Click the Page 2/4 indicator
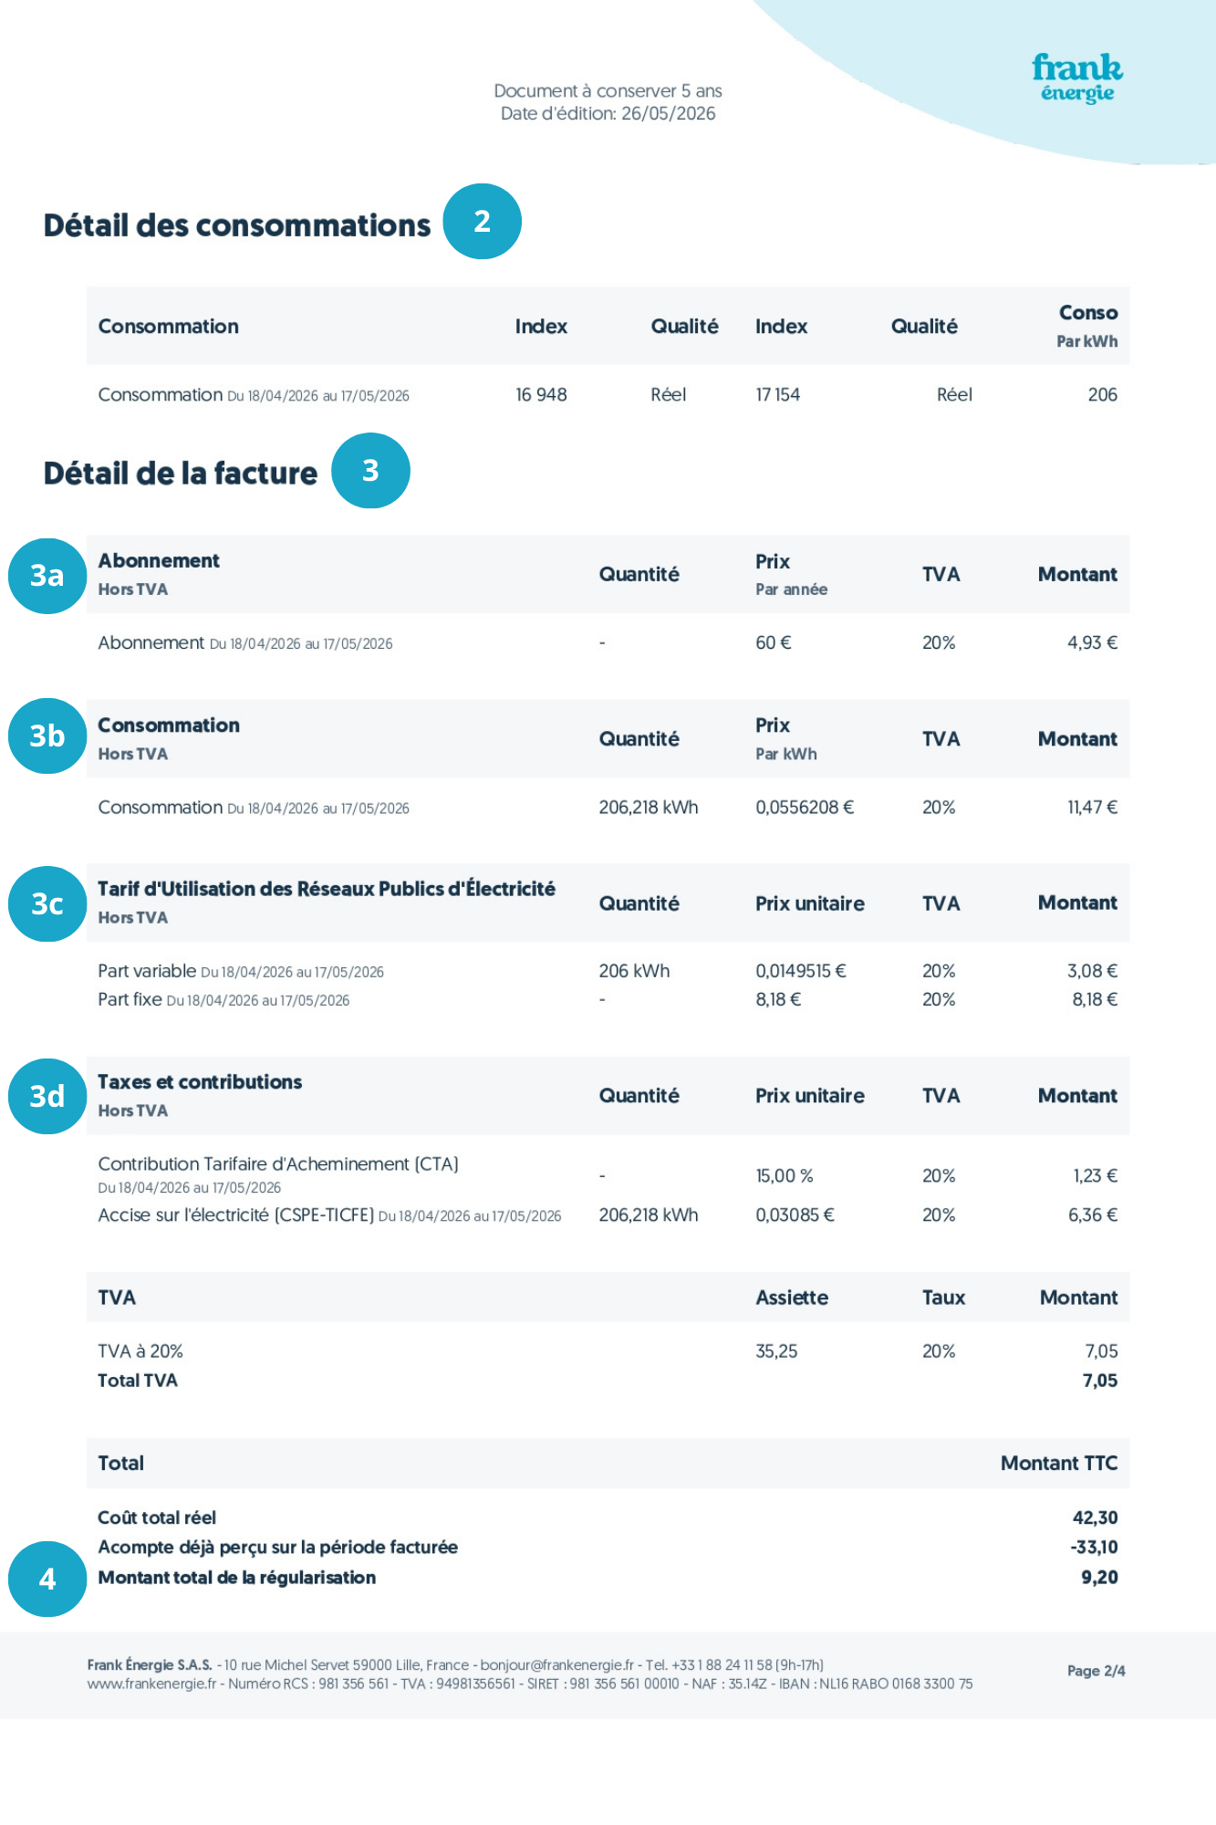 click(1096, 1671)
